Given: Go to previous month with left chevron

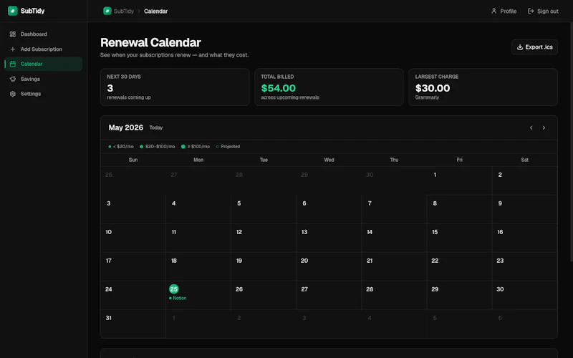Looking at the screenshot, I should click(x=531, y=127).
